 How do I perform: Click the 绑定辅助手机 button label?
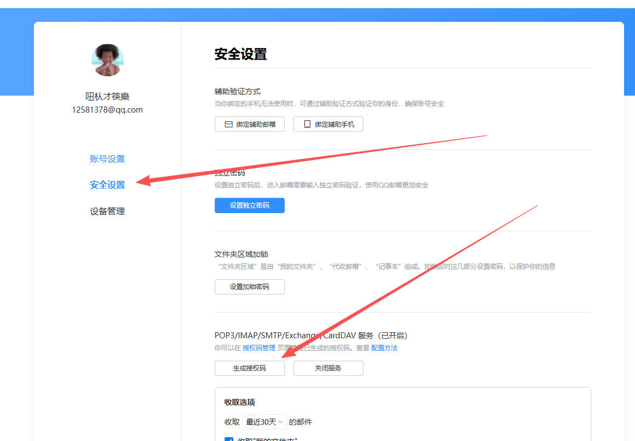334,125
